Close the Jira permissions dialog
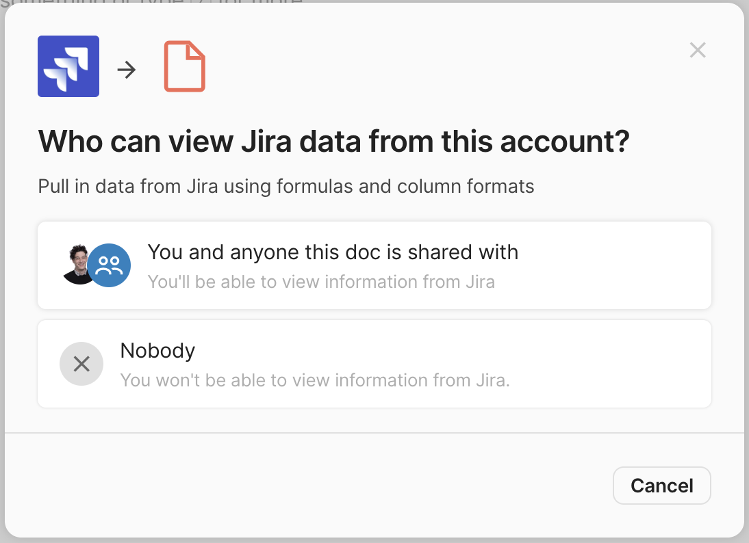The width and height of the screenshot is (749, 543). tap(698, 50)
